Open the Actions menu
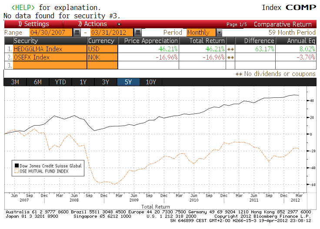Screen dimensions: 320x229 coord(93,24)
